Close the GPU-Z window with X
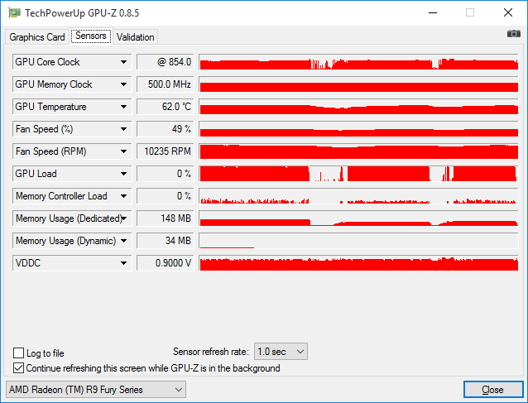The height and width of the screenshot is (403, 528). [508, 12]
